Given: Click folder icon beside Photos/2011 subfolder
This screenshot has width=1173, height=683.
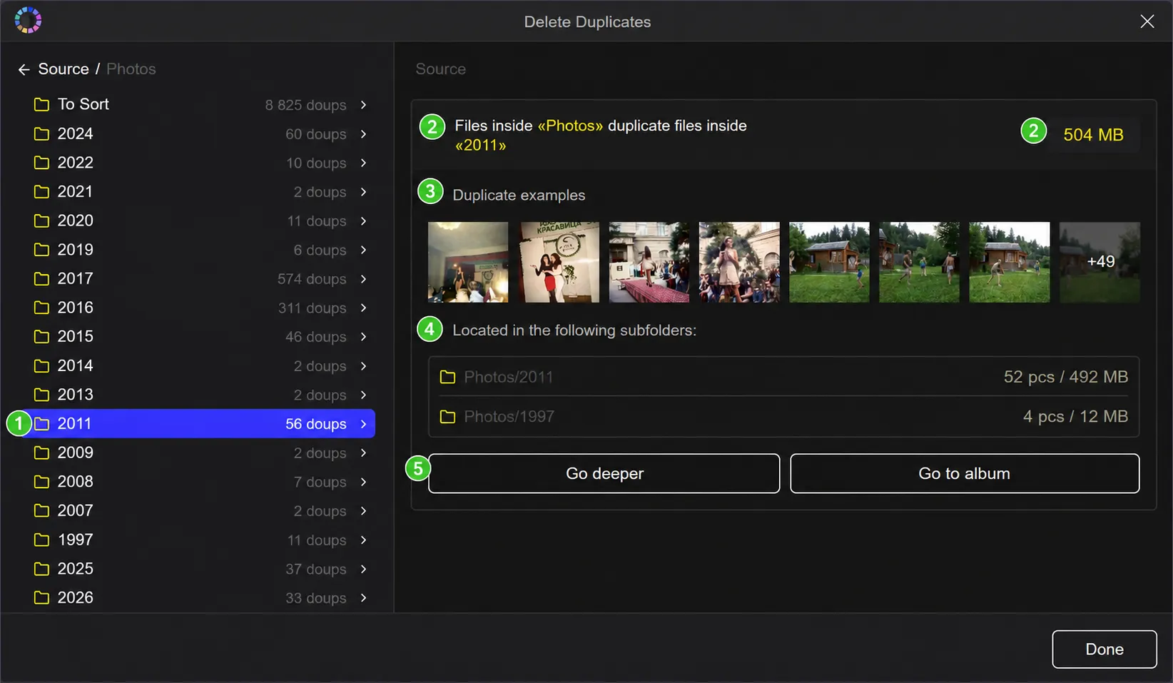Looking at the screenshot, I should 447,377.
